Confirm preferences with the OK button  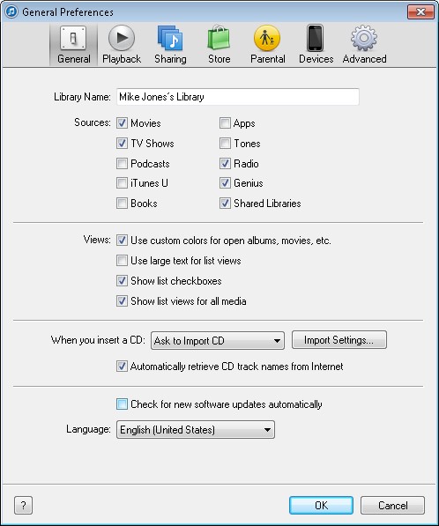click(321, 505)
